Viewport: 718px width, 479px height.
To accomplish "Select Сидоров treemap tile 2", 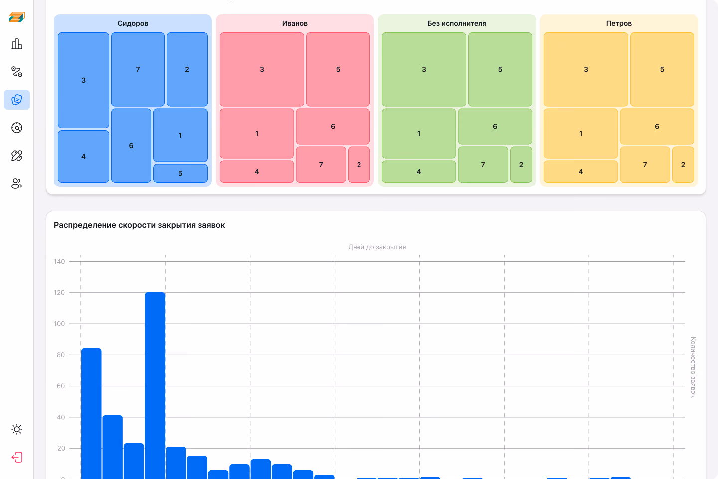I will coord(187,69).
